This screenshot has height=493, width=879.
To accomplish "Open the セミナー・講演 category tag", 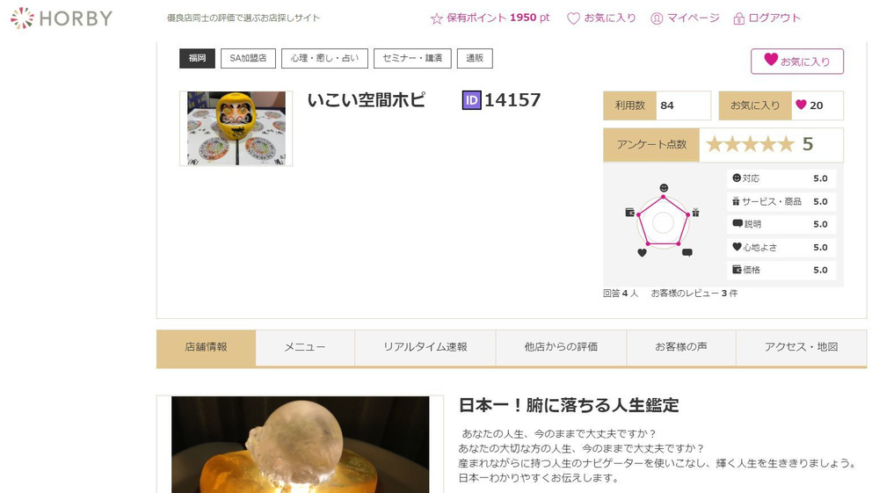I will point(412,59).
